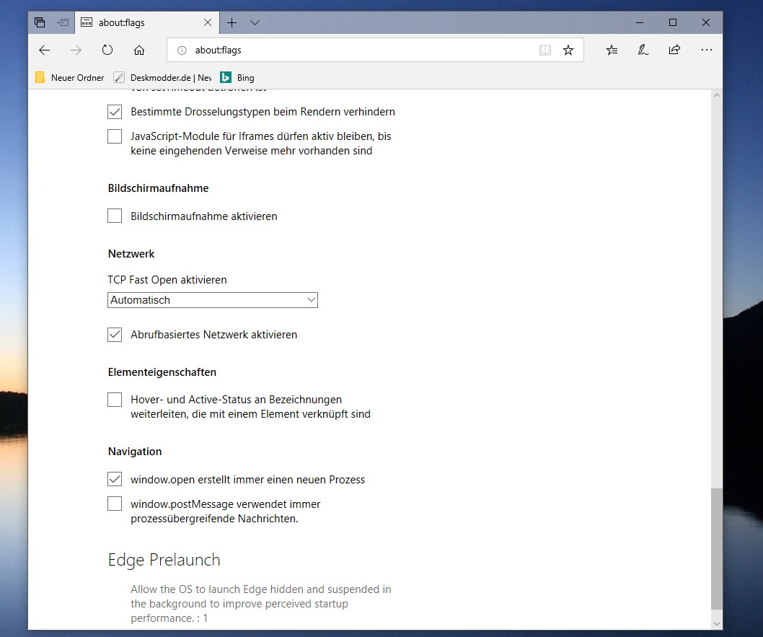The height and width of the screenshot is (637, 763).
Task: Navigate back with the arrow icon
Action: click(44, 50)
